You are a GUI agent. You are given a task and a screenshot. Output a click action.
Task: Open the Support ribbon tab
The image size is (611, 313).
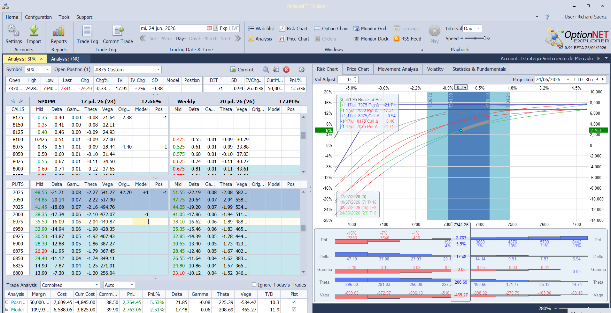pyautogui.click(x=84, y=17)
